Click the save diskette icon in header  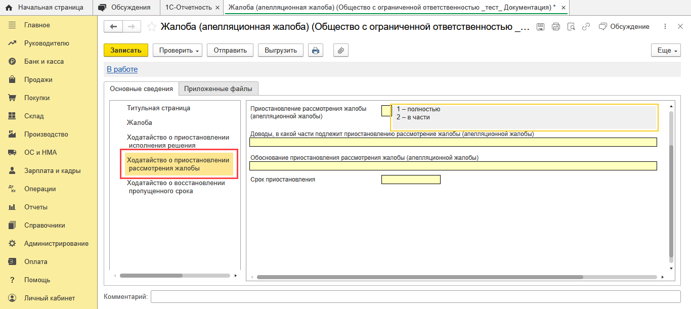pyautogui.click(x=540, y=27)
